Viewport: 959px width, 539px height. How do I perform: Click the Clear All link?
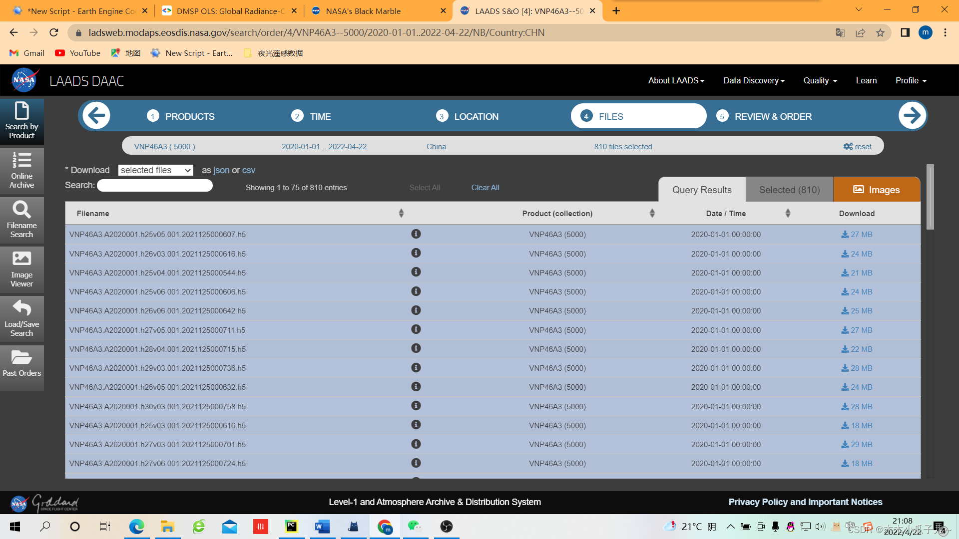pos(485,188)
